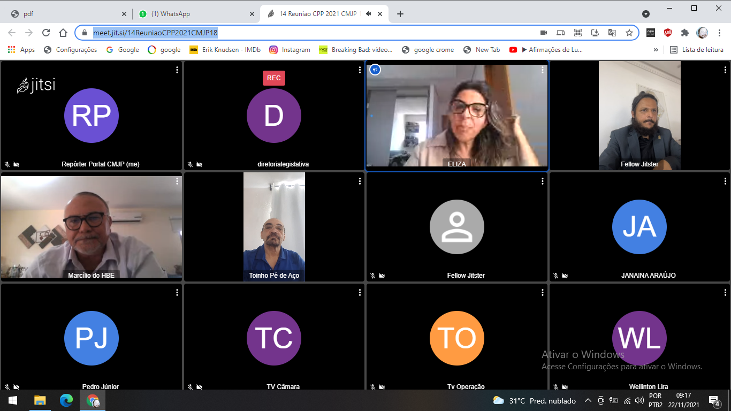Show hidden system tray icons
Screen dimensions: 731x411
(588, 400)
